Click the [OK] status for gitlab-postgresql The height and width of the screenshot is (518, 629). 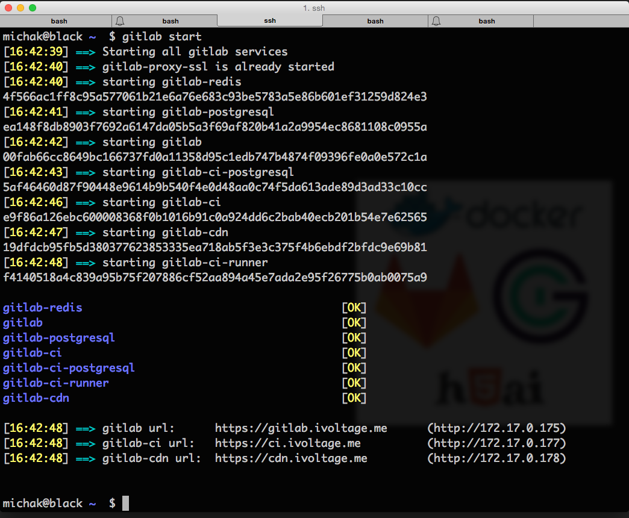coord(354,337)
